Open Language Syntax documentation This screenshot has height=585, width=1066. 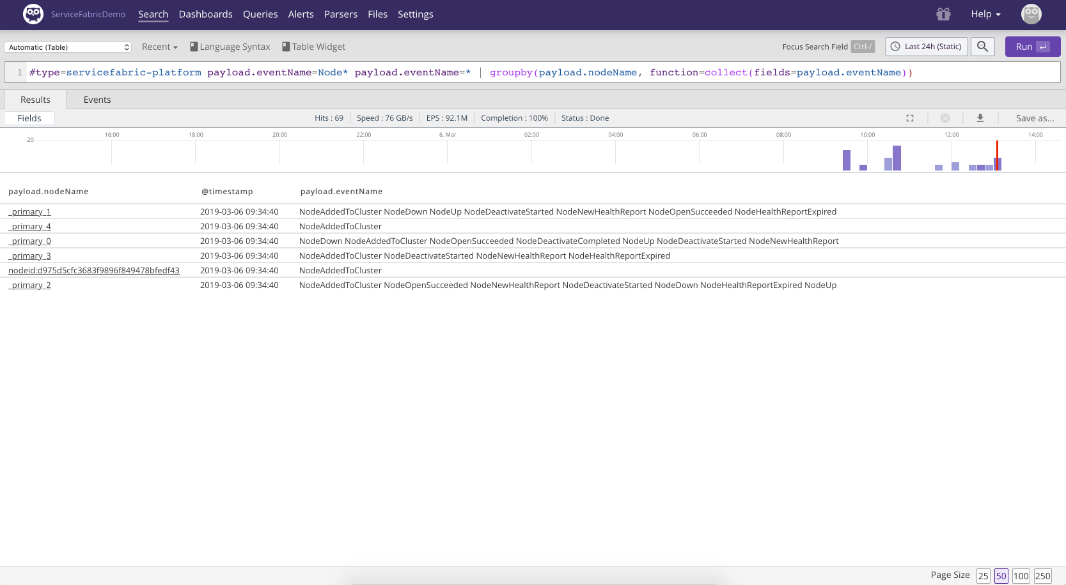(230, 47)
